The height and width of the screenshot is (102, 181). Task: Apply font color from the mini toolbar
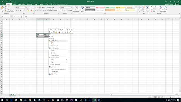coord(59,32)
